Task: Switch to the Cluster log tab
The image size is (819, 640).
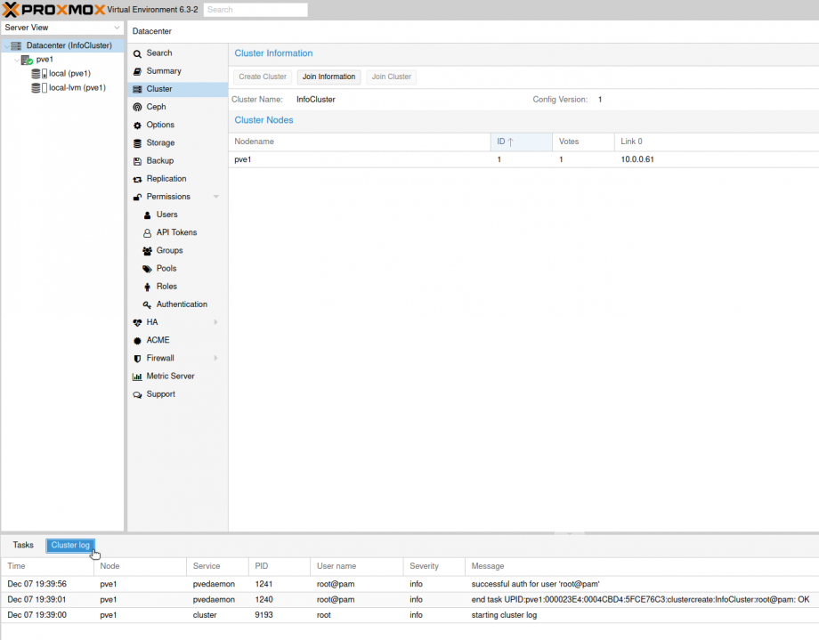Action: [69, 545]
